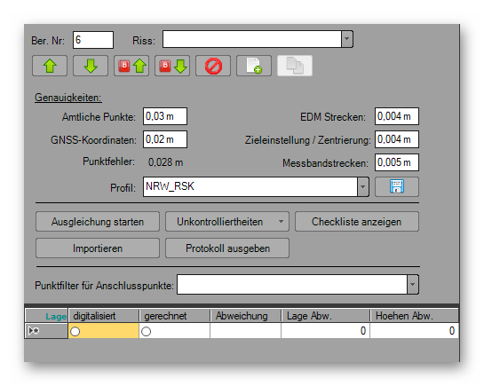Screen dimensions: 484x386
Task: Open the Punktfilter für Anschlusspunkte dropdown
Action: [413, 284]
